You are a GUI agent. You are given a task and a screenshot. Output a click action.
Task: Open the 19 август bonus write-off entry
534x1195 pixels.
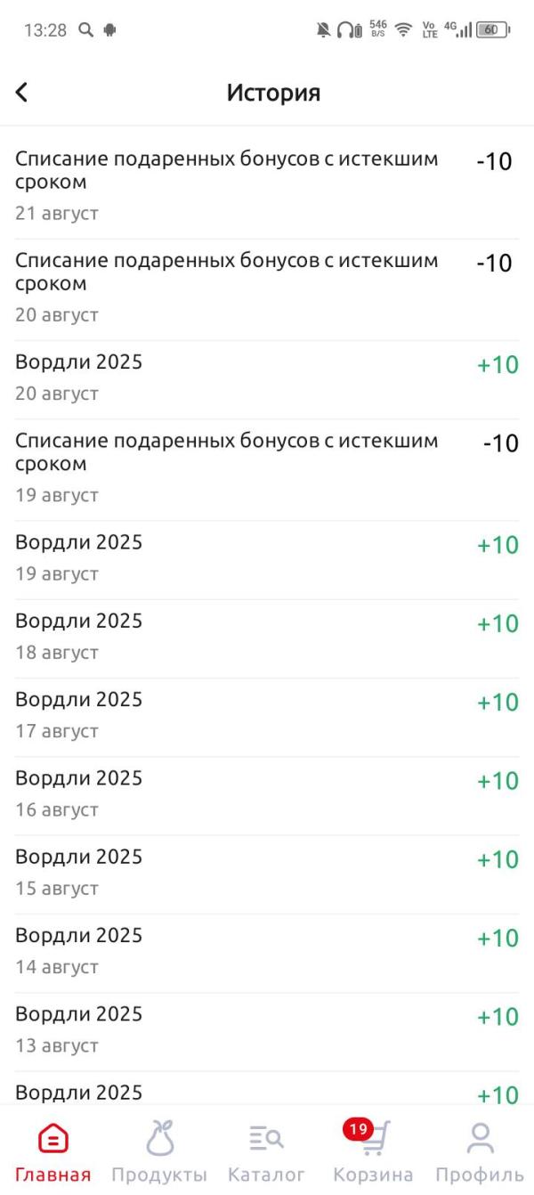click(x=267, y=469)
